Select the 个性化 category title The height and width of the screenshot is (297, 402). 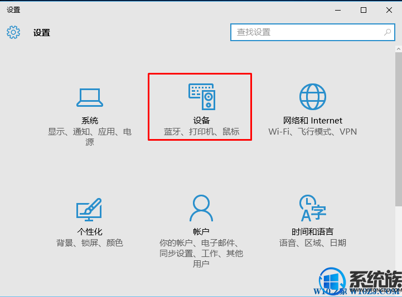click(90, 231)
